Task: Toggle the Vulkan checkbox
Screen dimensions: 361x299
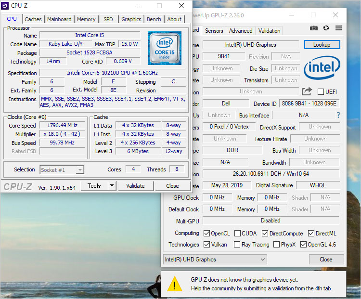Action: pyautogui.click(x=206, y=245)
